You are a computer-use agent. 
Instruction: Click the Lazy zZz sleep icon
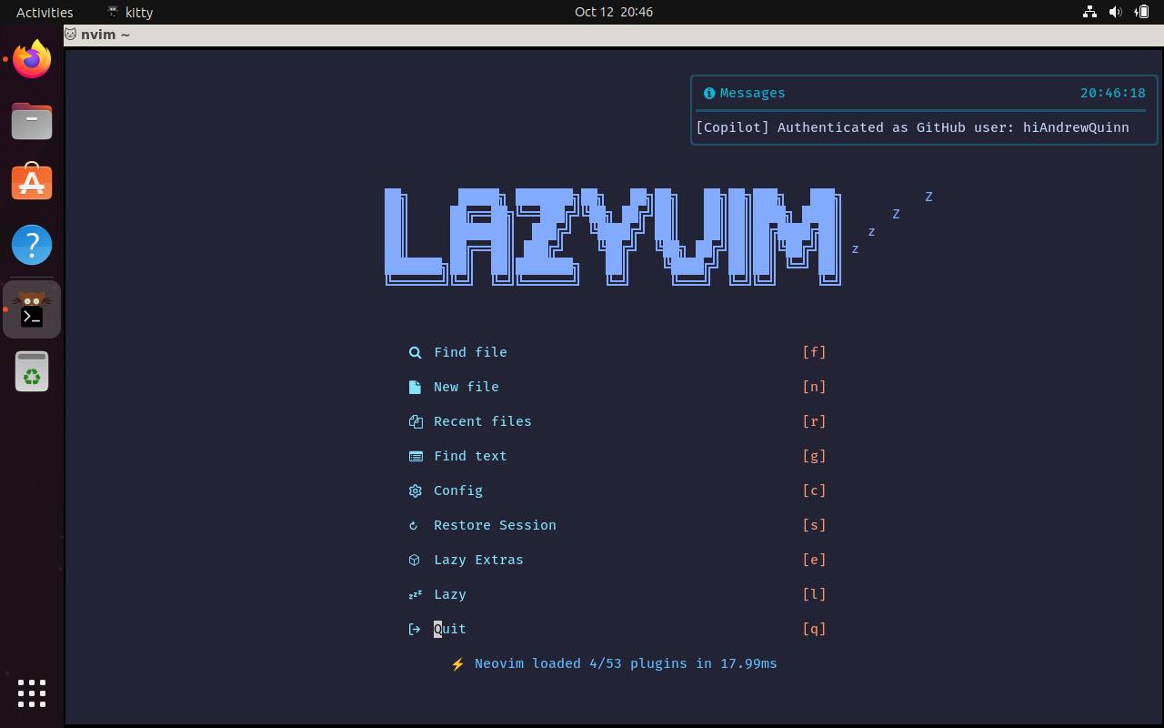[x=416, y=594]
